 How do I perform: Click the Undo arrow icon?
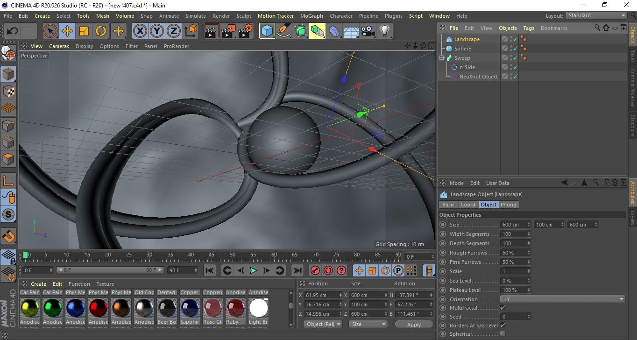(13, 31)
